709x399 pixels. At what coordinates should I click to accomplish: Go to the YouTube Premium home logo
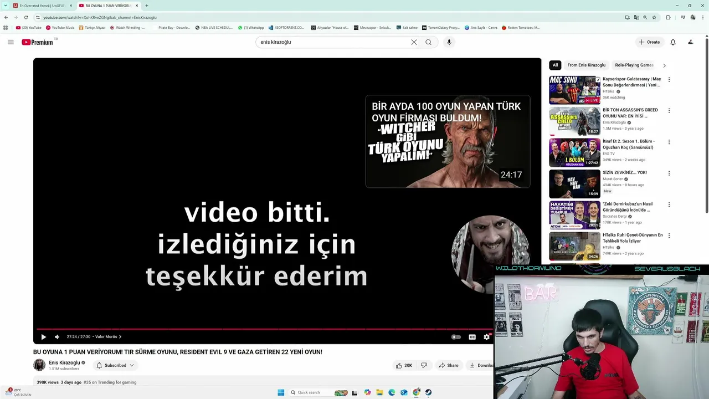click(38, 42)
